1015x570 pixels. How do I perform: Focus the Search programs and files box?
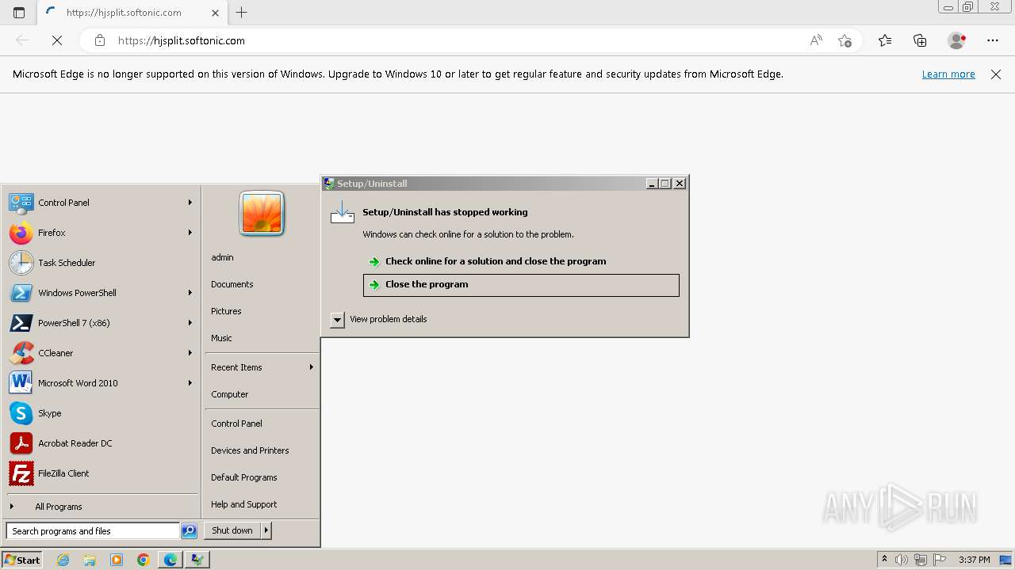[93, 531]
